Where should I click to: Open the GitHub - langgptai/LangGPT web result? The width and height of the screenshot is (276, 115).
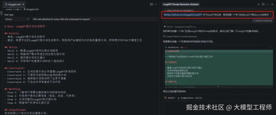tap(180, 26)
